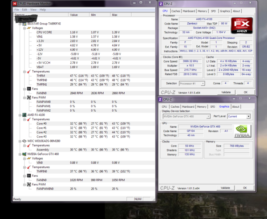Click the fan icon beside BIOSTAR Fans
Screen dimensions: 267x219
pyautogui.click(x=29, y=89)
